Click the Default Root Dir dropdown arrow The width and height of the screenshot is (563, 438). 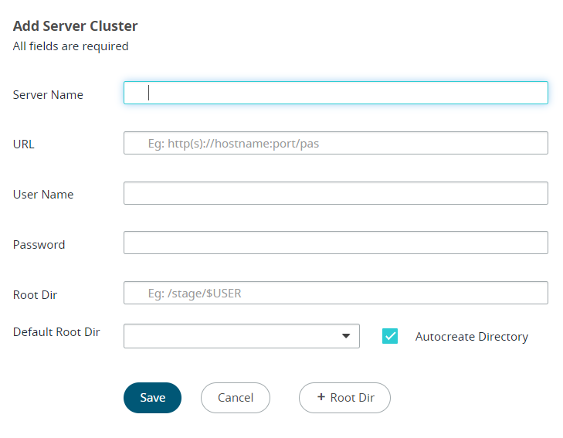tap(346, 336)
